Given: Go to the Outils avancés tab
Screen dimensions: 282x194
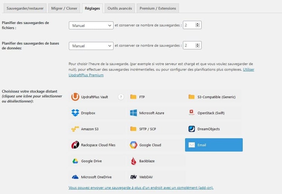Looking at the screenshot, I should 120,8.
